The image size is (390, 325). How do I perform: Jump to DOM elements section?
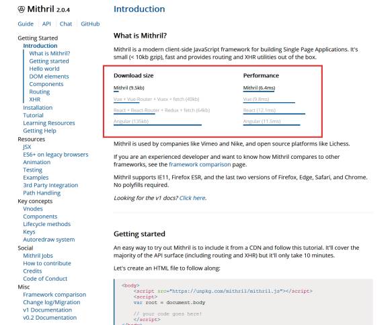pos(49,77)
